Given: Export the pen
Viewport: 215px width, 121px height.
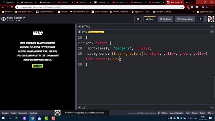Looking at the screenshot, I should [x=203, y=113].
